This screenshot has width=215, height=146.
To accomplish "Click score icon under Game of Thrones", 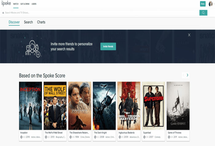I will point(169,137).
